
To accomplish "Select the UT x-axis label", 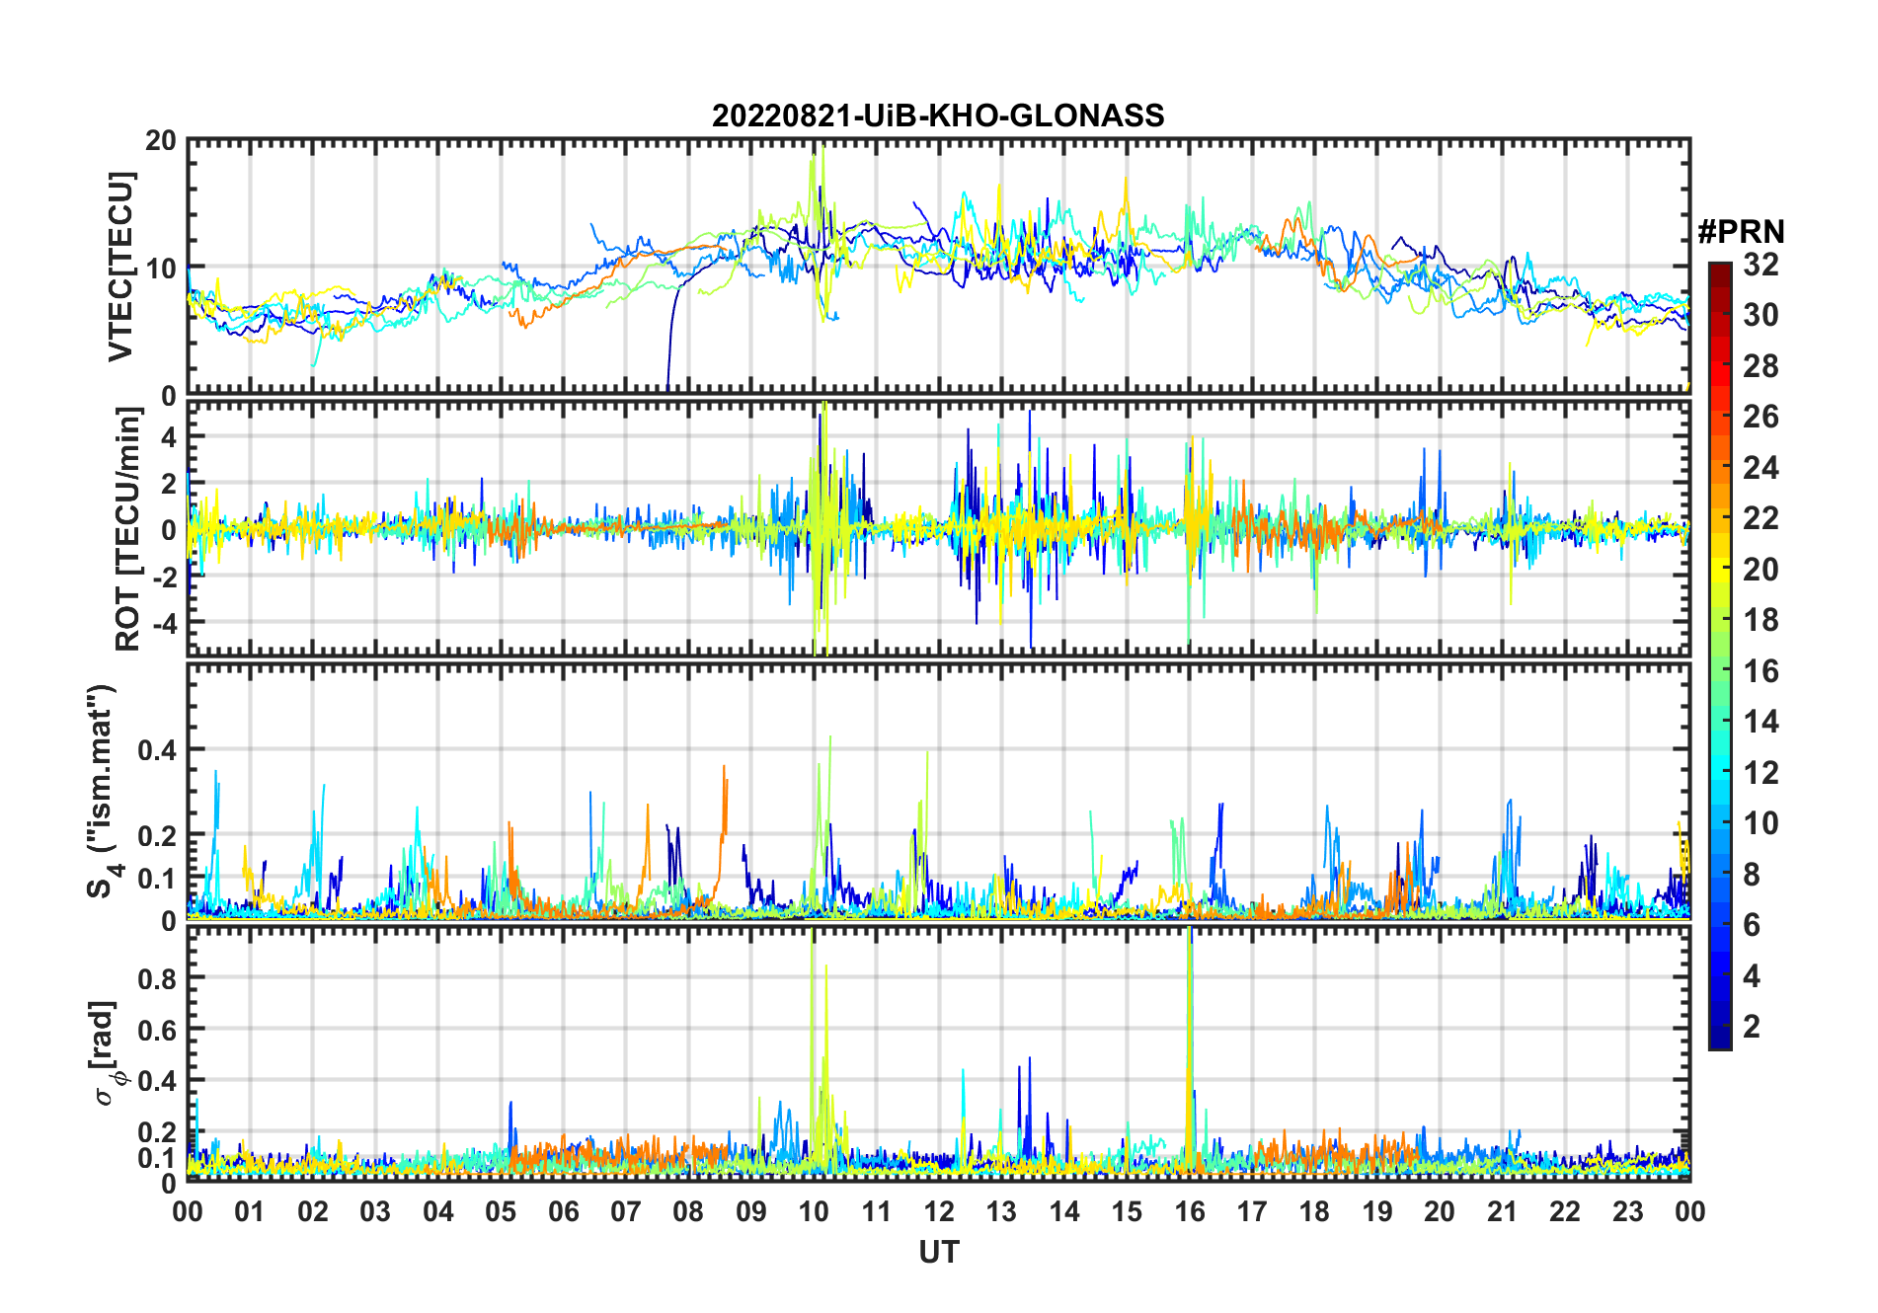I will click(x=938, y=1253).
